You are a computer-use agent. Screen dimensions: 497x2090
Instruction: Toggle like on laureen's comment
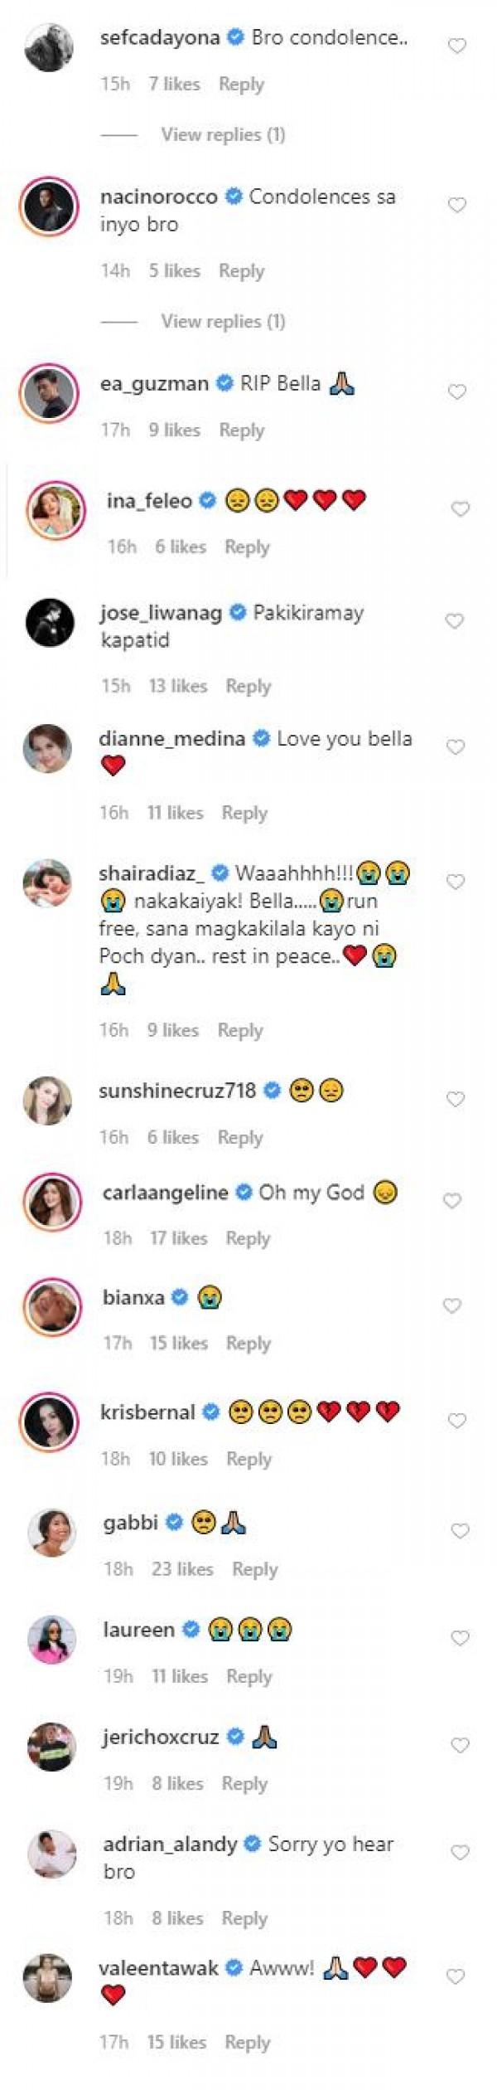[x=459, y=1638]
